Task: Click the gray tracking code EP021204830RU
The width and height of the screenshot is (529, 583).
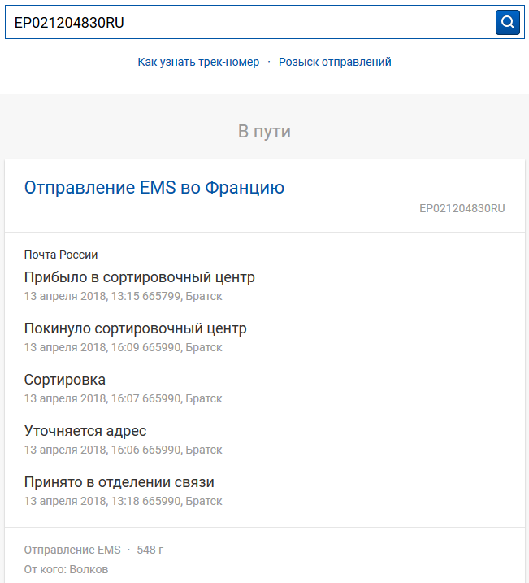Action: pyautogui.click(x=462, y=208)
